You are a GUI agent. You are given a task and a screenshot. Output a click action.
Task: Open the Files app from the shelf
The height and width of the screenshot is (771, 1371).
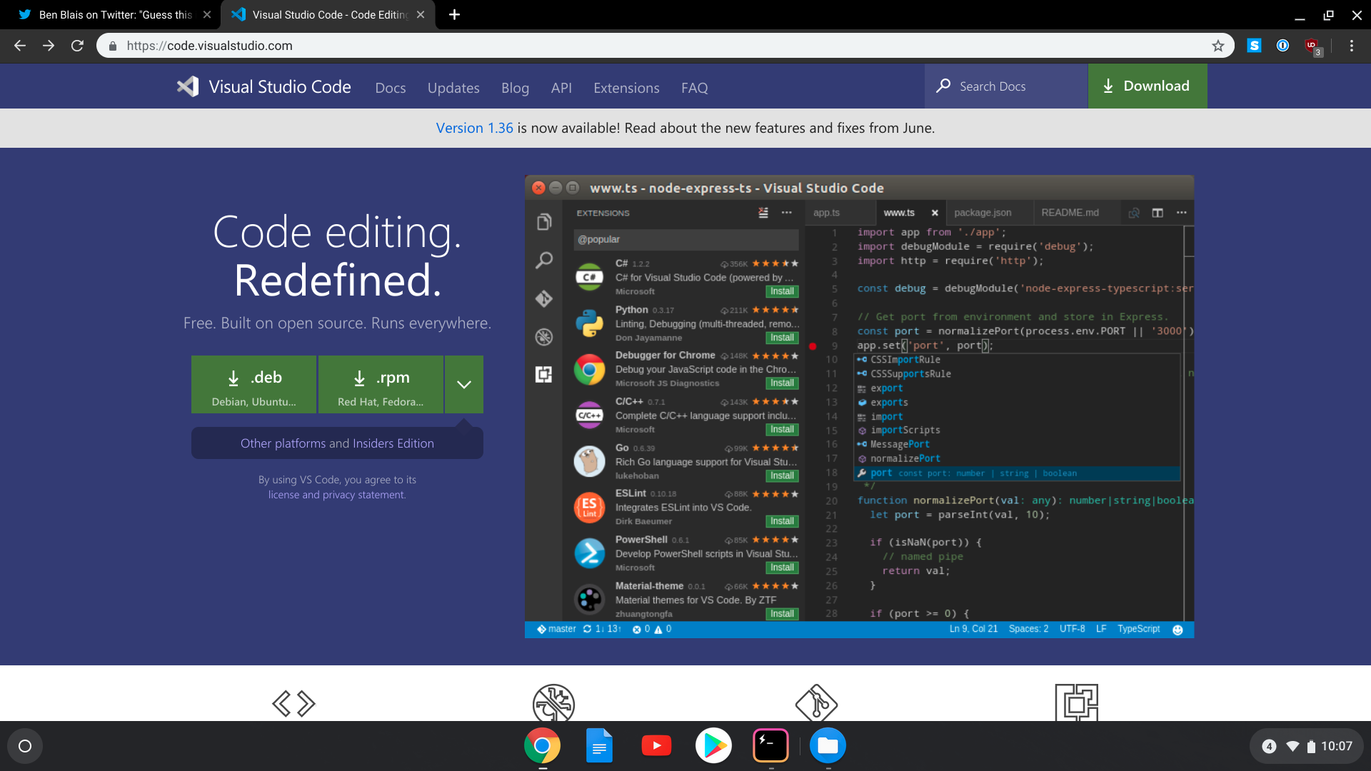[828, 746]
